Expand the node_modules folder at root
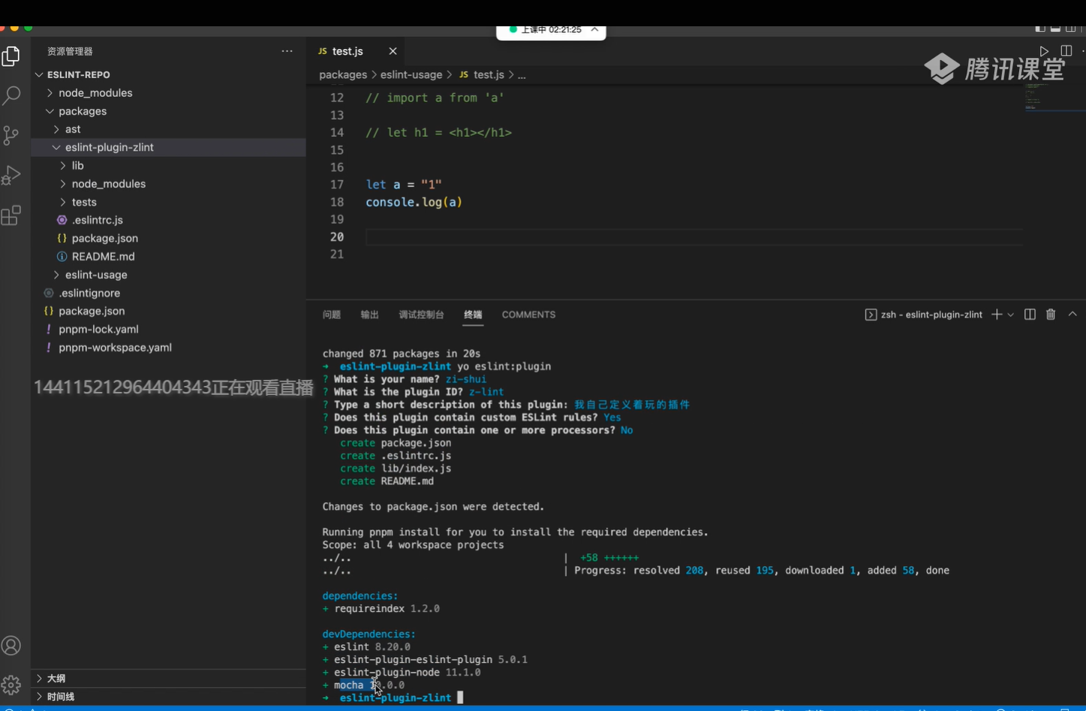The height and width of the screenshot is (711, 1086). (x=95, y=93)
